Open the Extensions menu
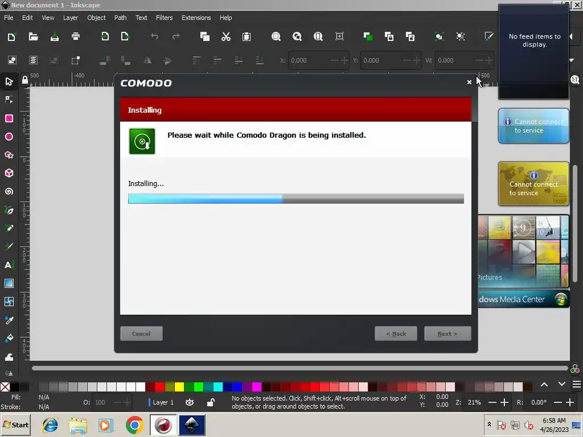 point(196,18)
